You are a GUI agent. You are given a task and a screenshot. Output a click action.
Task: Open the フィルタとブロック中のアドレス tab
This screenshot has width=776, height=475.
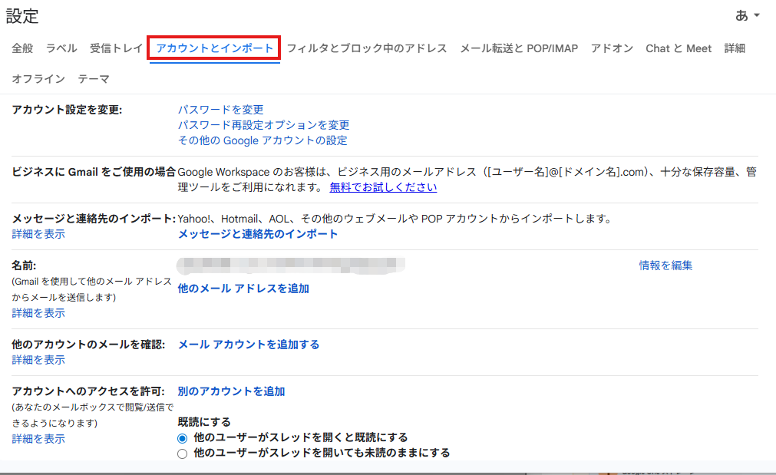tap(368, 48)
